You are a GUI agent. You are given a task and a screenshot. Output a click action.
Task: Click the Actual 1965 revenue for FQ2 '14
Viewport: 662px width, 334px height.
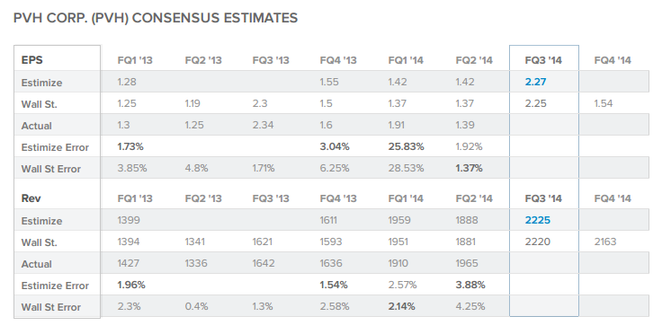pos(467,263)
